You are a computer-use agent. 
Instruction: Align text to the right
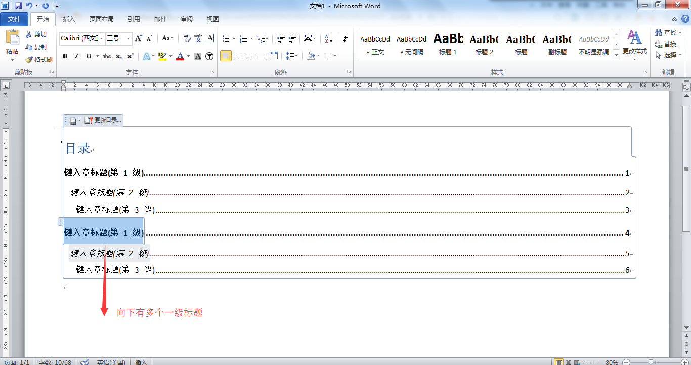tap(250, 56)
